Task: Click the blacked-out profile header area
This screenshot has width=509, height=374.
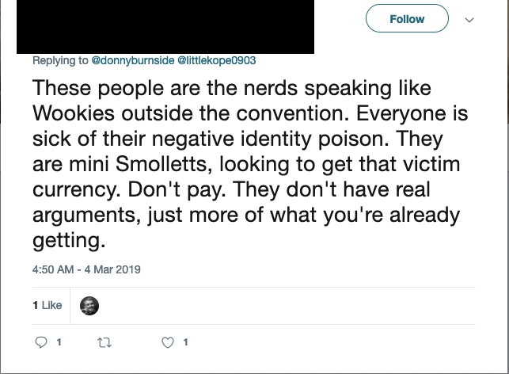Action: (165, 27)
